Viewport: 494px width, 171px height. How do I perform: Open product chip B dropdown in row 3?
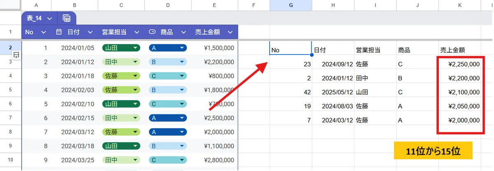(182, 62)
